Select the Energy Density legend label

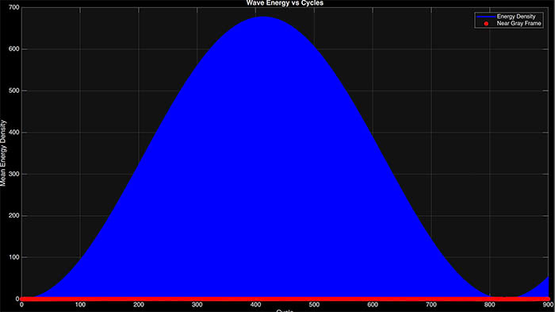tap(516, 17)
